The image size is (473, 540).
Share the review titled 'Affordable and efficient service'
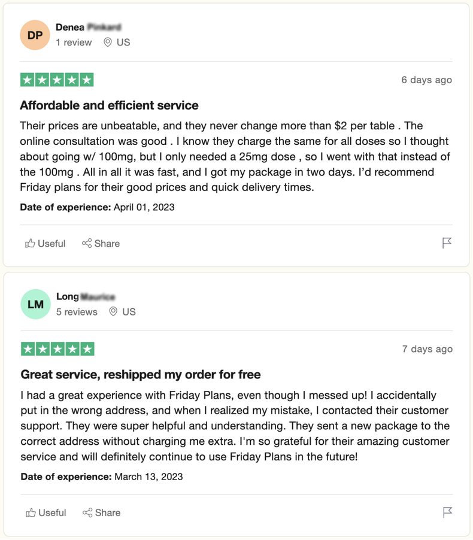[101, 243]
